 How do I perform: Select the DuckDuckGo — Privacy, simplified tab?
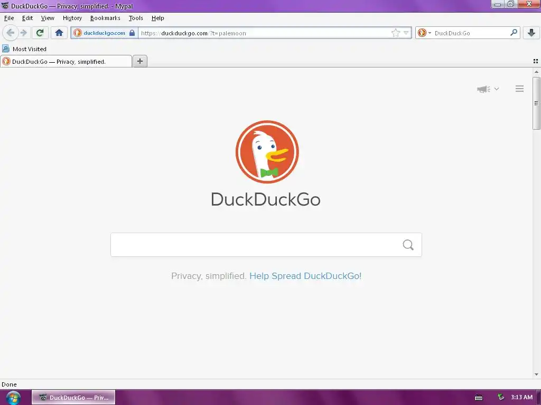(66, 62)
